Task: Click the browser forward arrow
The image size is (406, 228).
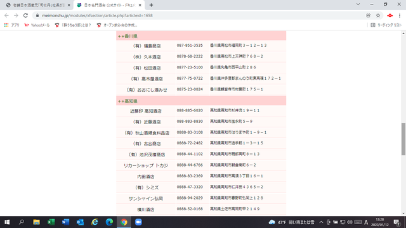Action: [16, 15]
